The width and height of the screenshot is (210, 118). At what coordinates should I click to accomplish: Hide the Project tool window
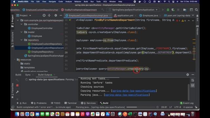click(61, 15)
